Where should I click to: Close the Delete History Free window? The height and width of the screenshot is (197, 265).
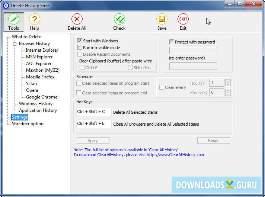pos(253,4)
